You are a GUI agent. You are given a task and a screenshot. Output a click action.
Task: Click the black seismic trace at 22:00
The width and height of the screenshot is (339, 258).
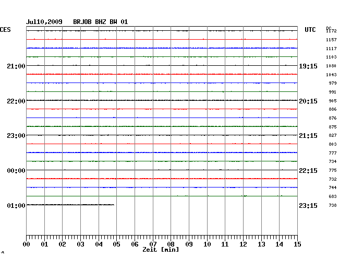pos(162,100)
